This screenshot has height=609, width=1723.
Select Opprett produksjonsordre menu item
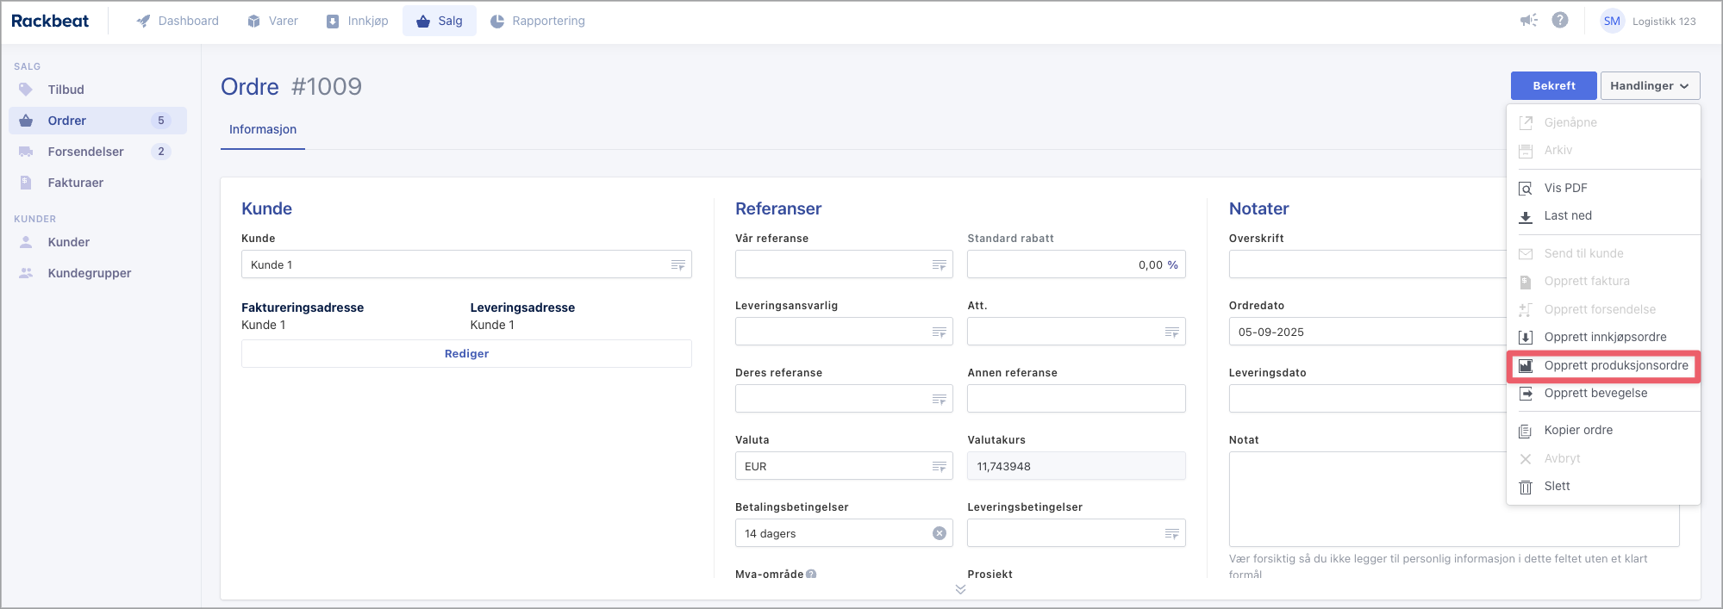coord(1615,365)
